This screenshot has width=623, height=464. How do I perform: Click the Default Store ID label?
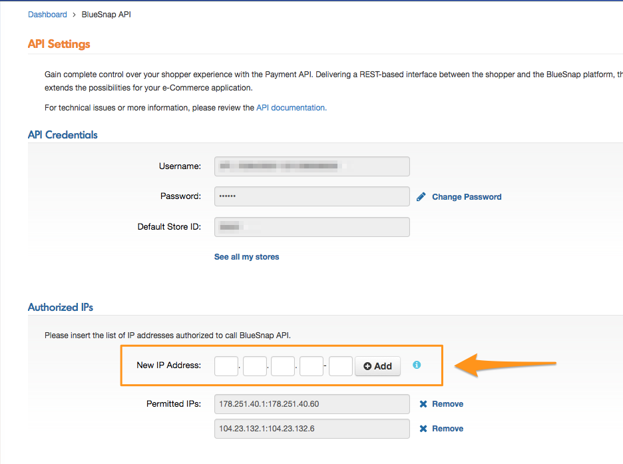pyautogui.click(x=169, y=226)
